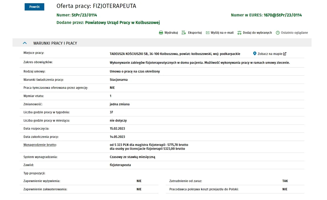Click the Oferta pracy: FIZJOTERAPEUTA heading
Viewport: 327px width, 200px height.
coord(96,6)
